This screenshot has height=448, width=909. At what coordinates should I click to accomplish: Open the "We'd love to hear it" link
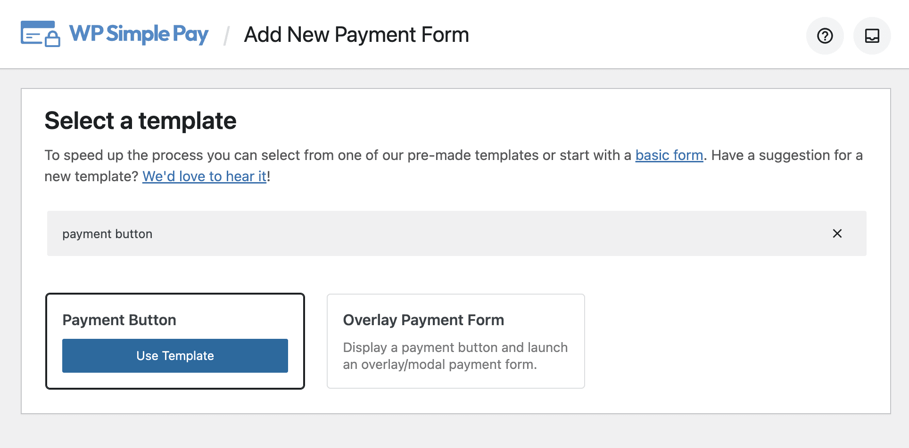tap(204, 176)
